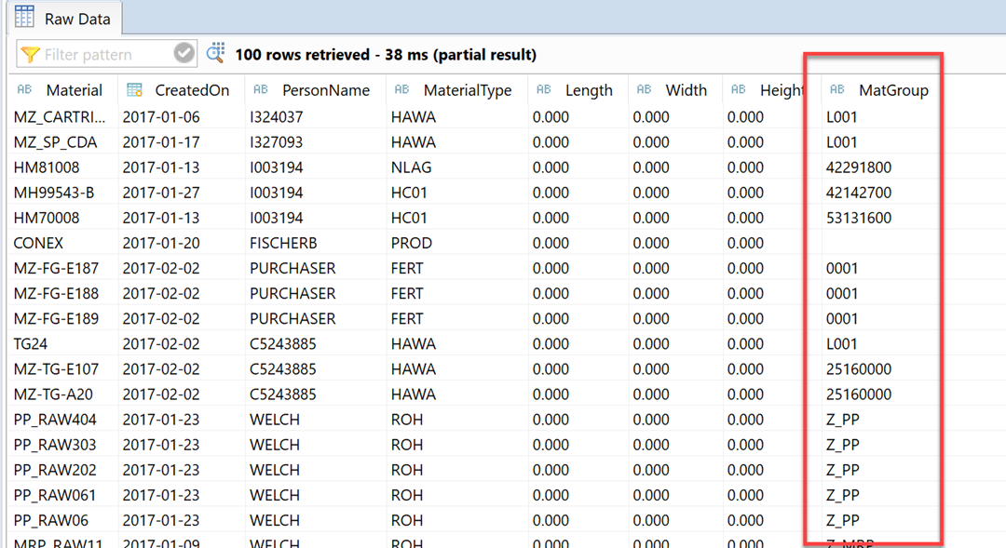Viewport: 1006px width, 548px height.
Task: Click the row count magnifier icon
Action: coord(215,53)
